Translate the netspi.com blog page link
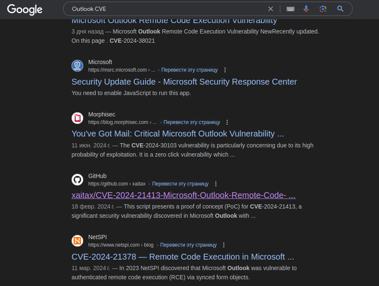The width and height of the screenshot is (379, 286). [188, 245]
